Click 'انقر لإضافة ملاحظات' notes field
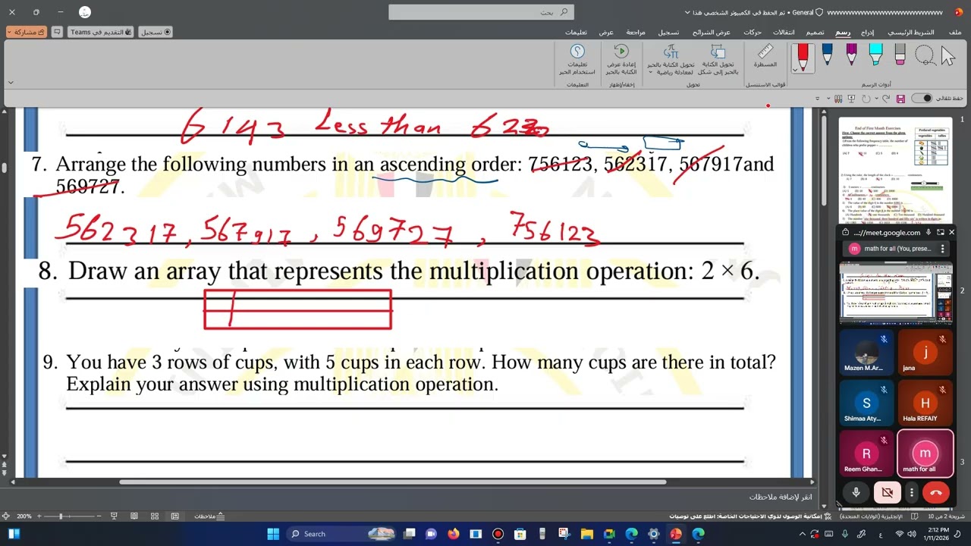The width and height of the screenshot is (971, 546). click(x=780, y=497)
